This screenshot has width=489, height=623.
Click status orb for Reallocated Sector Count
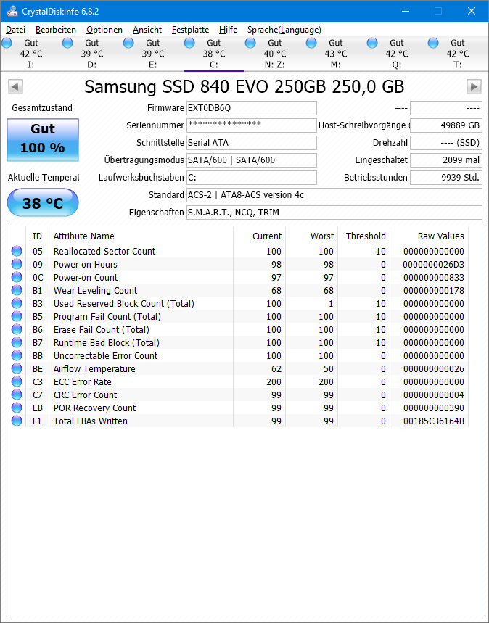tap(17, 251)
